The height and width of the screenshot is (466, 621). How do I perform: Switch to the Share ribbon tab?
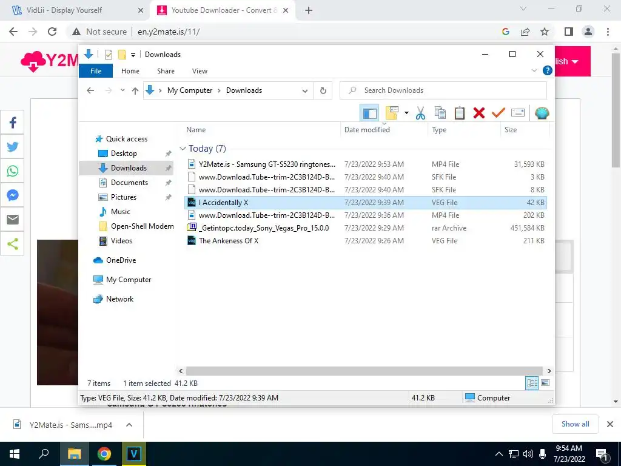pyautogui.click(x=166, y=71)
